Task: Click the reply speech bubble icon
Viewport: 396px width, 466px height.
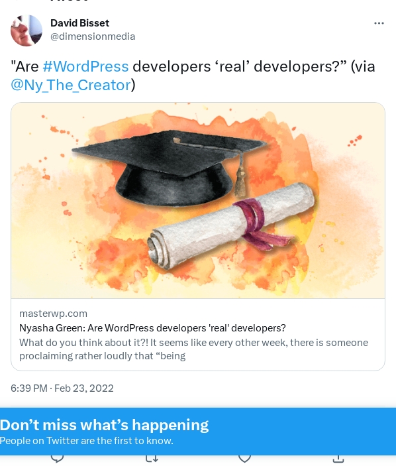Action: coord(58,459)
